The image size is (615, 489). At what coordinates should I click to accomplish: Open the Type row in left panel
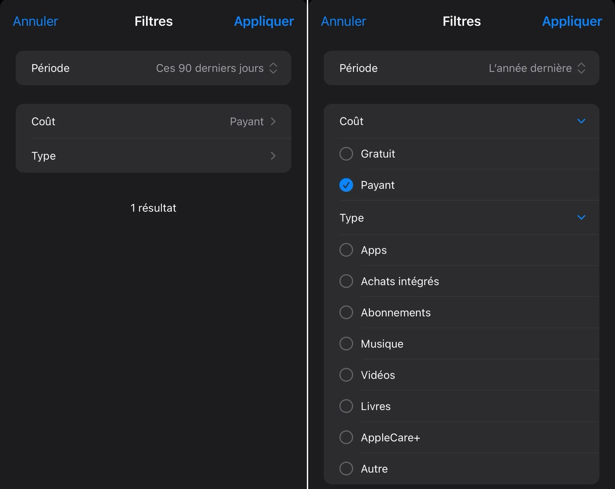[153, 156]
